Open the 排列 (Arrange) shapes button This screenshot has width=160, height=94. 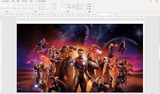click(69, 6)
